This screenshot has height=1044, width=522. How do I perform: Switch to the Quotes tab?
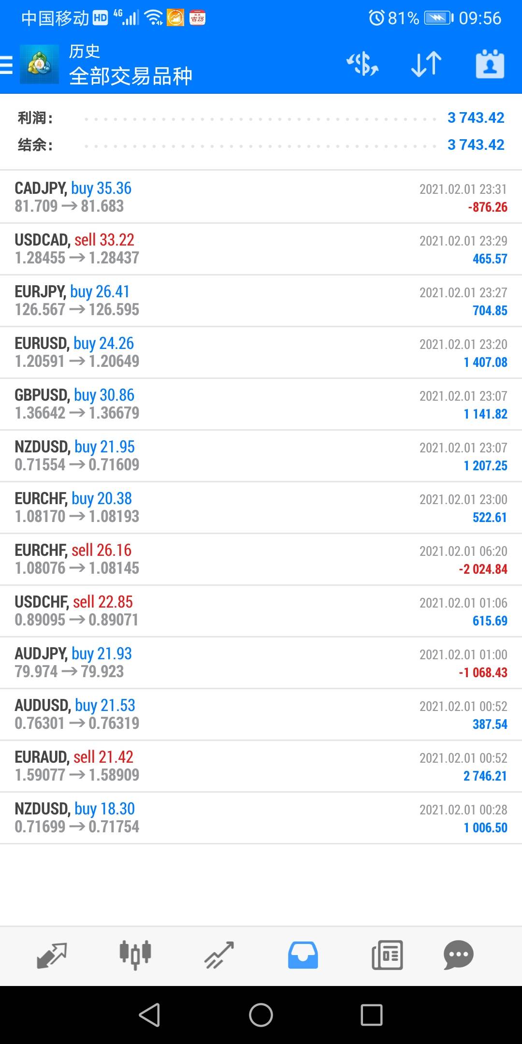pyautogui.click(x=52, y=955)
